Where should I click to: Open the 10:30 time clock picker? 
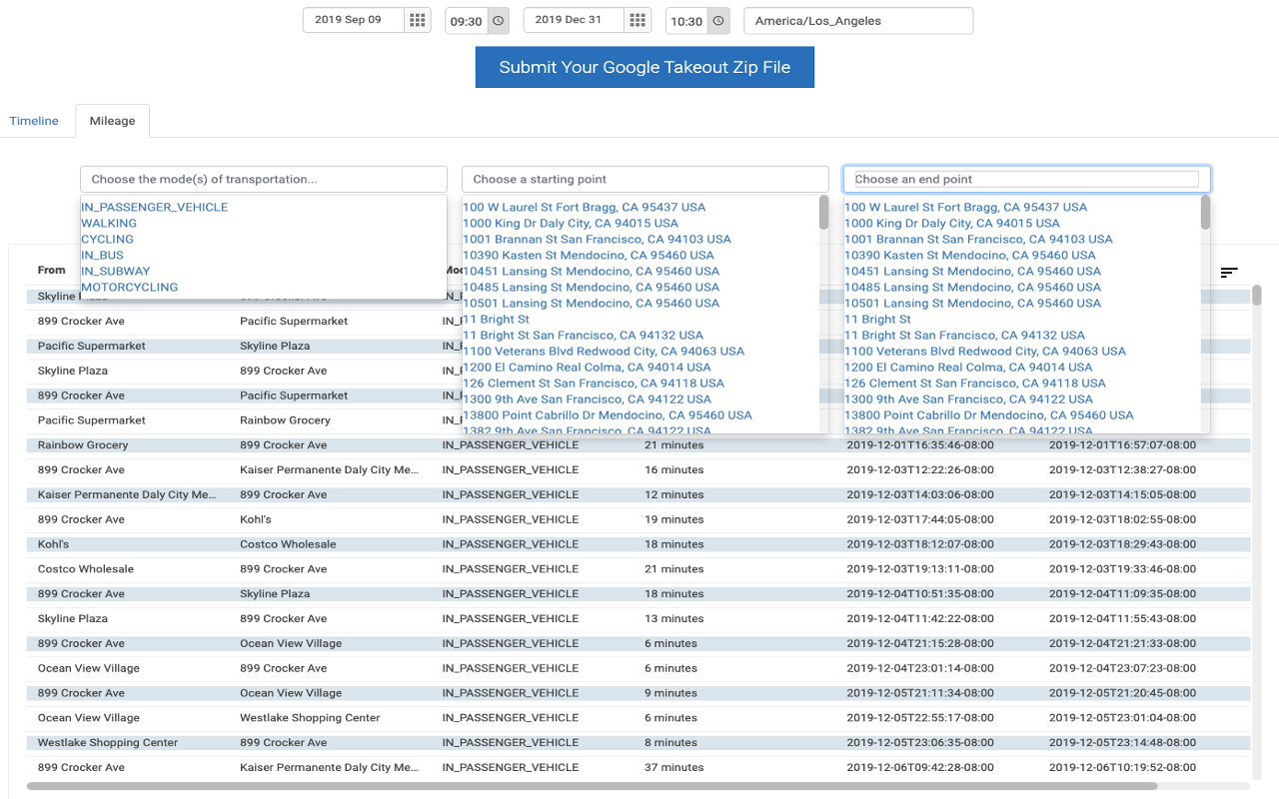pos(717,20)
